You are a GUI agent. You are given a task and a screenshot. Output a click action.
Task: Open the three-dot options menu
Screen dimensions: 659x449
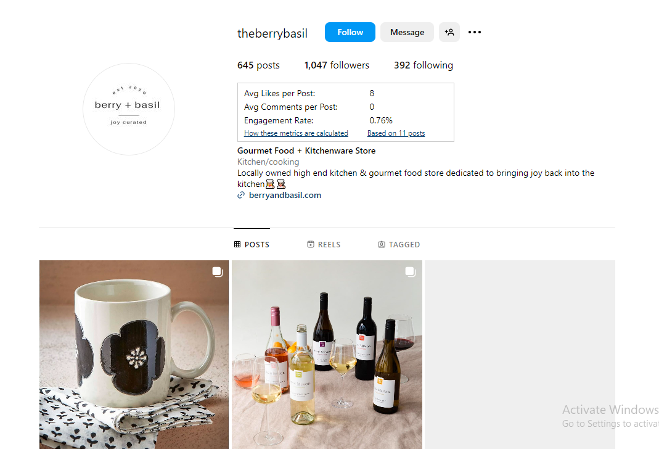(474, 32)
